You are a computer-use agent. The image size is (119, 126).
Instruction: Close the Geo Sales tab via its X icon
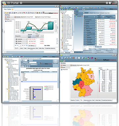[x=13, y=9]
